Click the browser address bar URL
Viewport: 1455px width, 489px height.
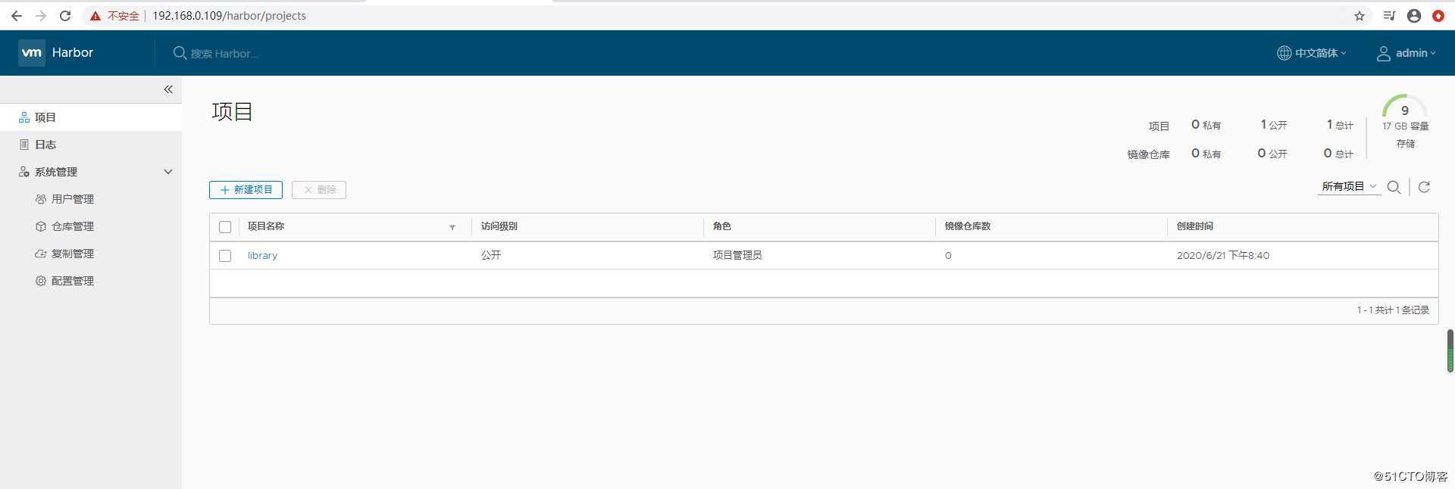point(229,16)
